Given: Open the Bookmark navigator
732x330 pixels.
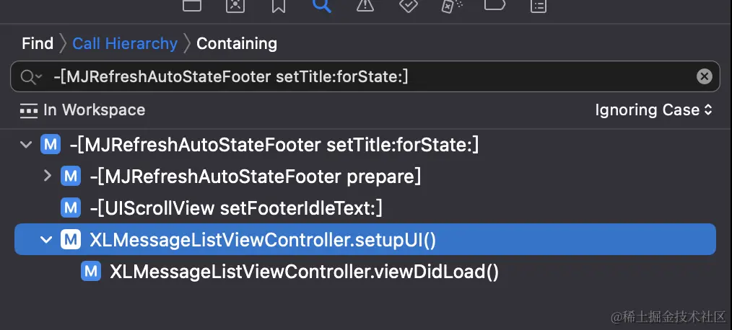Looking at the screenshot, I should pos(279,5).
